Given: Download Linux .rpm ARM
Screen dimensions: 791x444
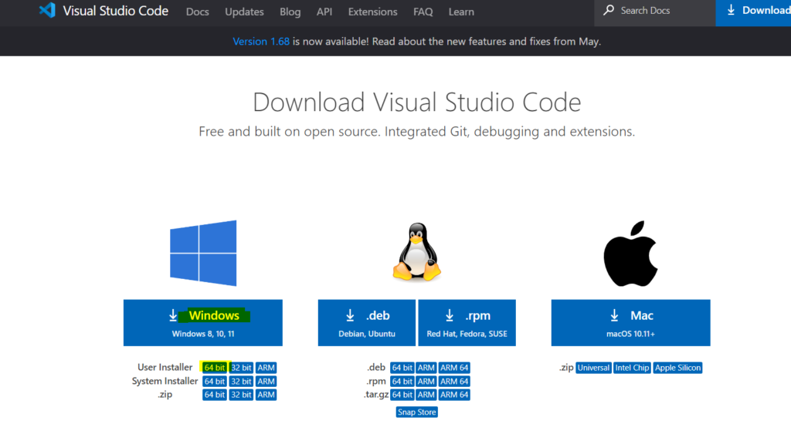Looking at the screenshot, I should pos(426,382).
